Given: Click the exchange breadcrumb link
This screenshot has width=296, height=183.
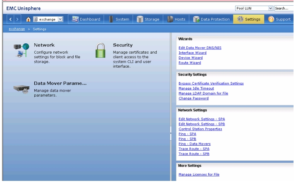Looking at the screenshot, I should (17, 29).
